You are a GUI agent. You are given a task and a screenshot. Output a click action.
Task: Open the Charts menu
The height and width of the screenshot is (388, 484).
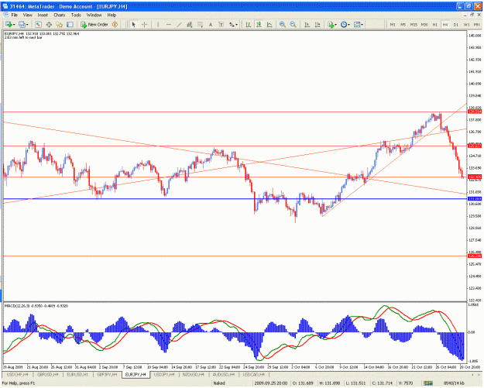pyautogui.click(x=60, y=15)
